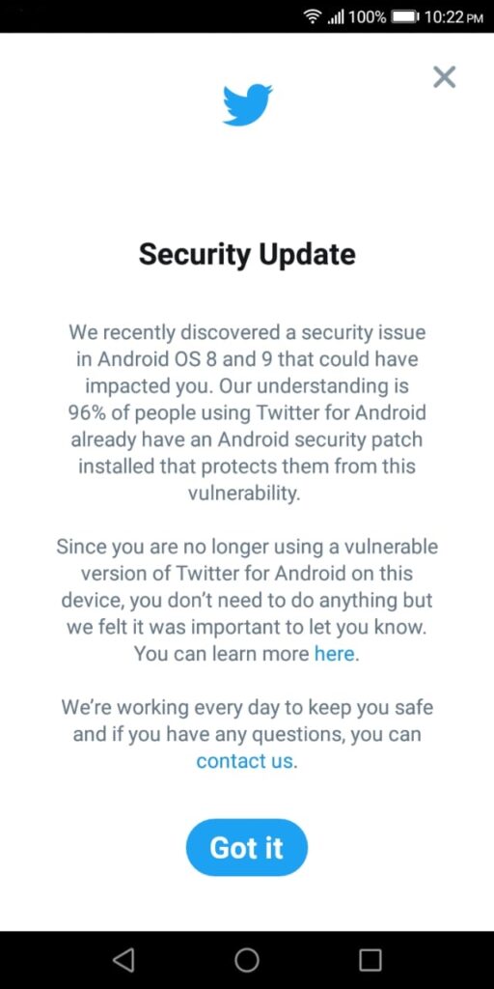Tap the cellular signal strength icon
This screenshot has width=494, height=989.
coord(336,17)
